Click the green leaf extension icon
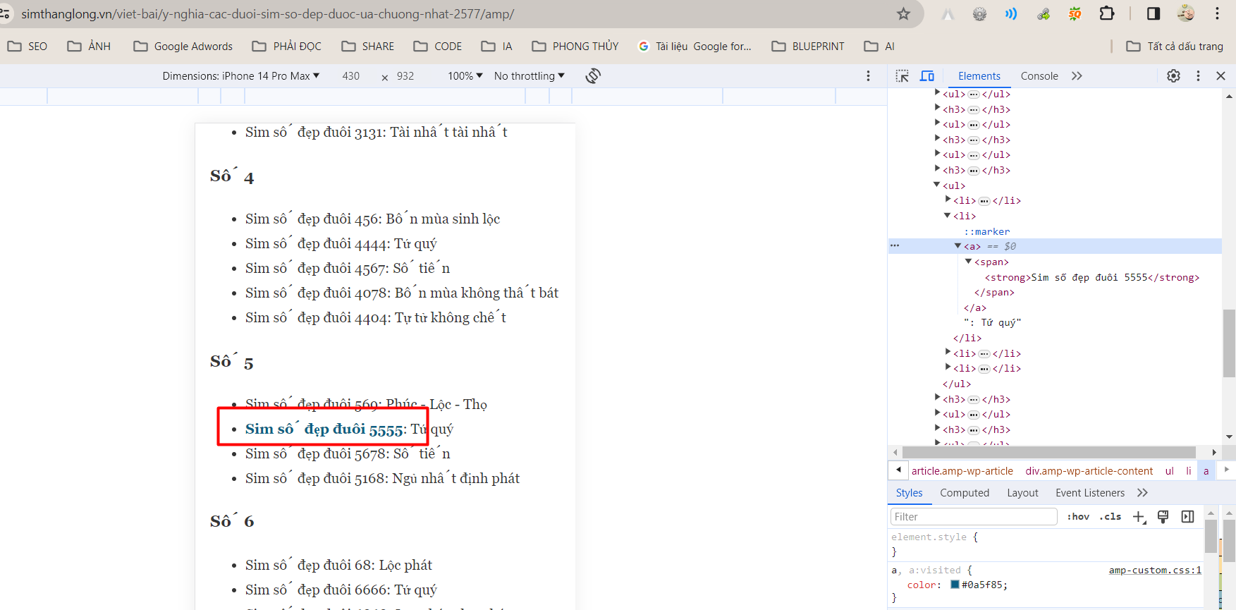This screenshot has height=610, width=1236. (1044, 13)
